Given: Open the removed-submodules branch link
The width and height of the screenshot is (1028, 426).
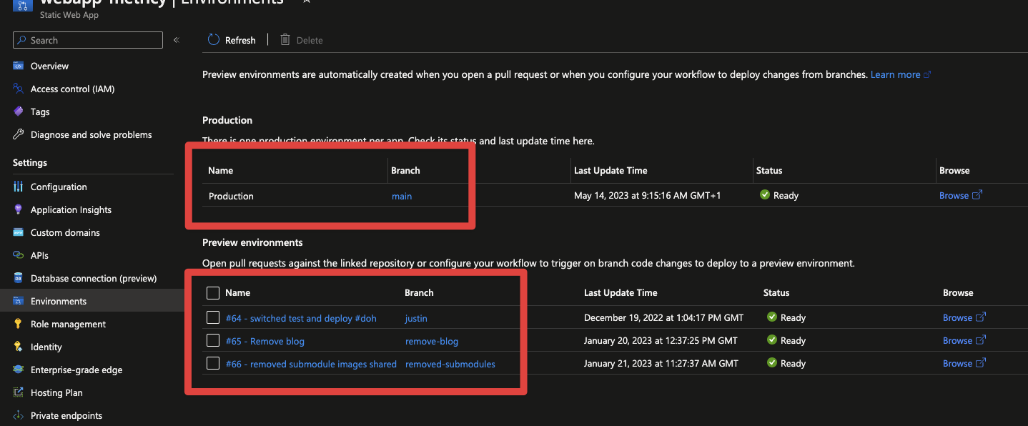Looking at the screenshot, I should click(450, 364).
